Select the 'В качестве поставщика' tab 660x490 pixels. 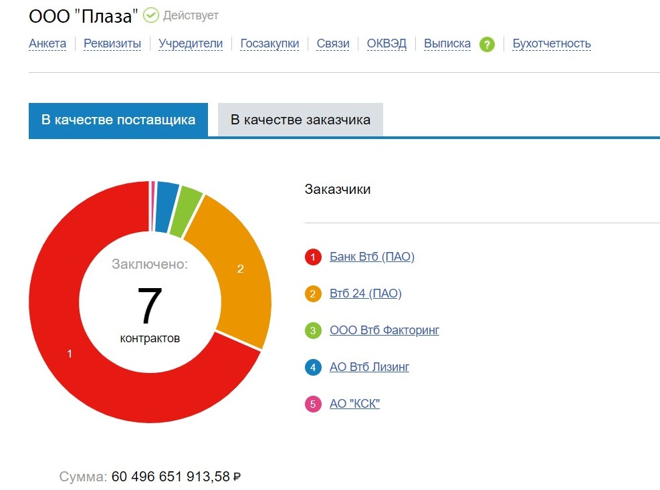(118, 120)
